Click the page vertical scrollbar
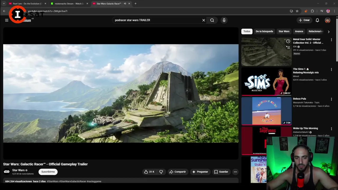Viewport: 338px width, 190px height. click(337, 40)
